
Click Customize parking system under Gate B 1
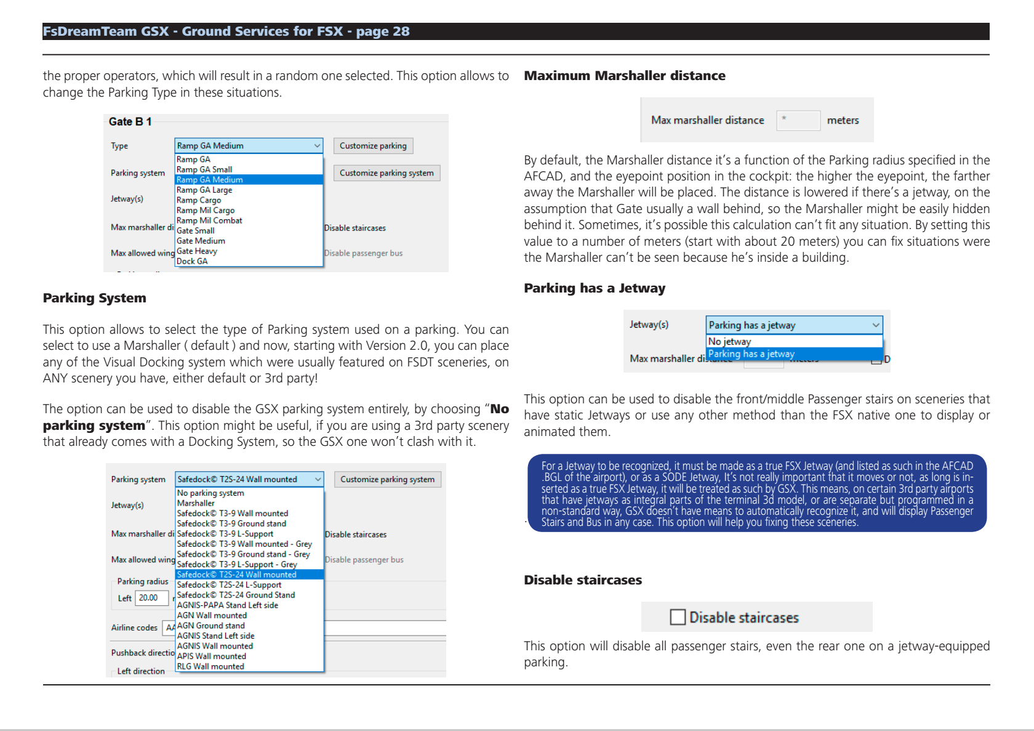387,173
